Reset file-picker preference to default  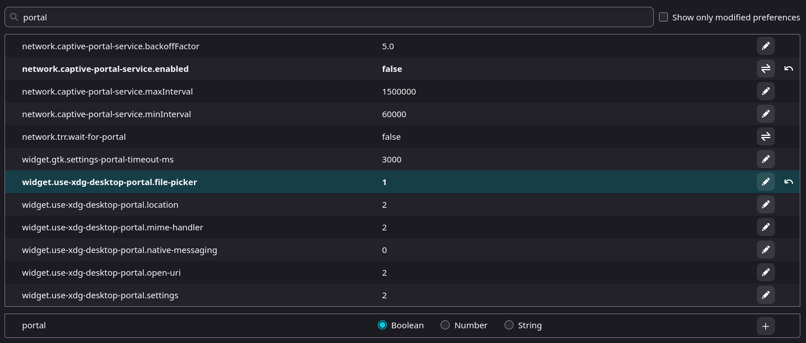[x=788, y=182]
